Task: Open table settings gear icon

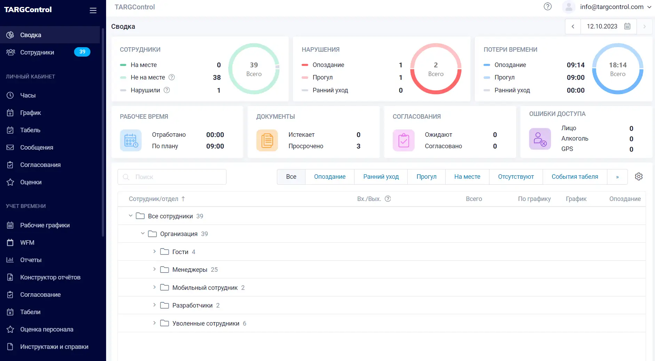Action: click(639, 177)
